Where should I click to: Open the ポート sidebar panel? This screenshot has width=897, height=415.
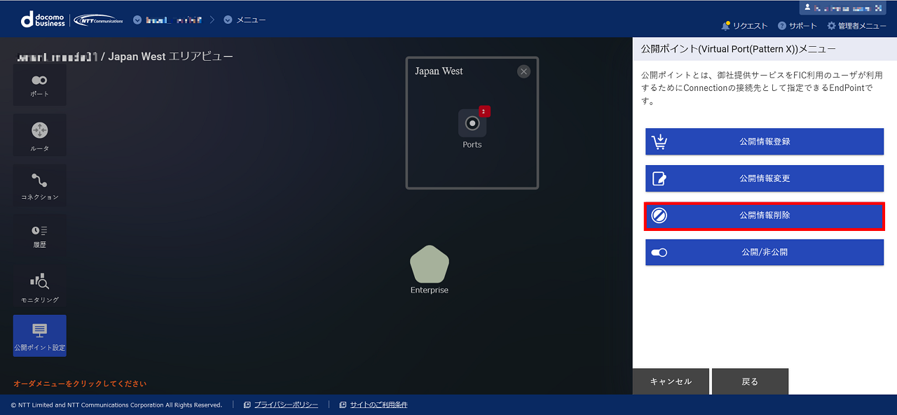40,85
